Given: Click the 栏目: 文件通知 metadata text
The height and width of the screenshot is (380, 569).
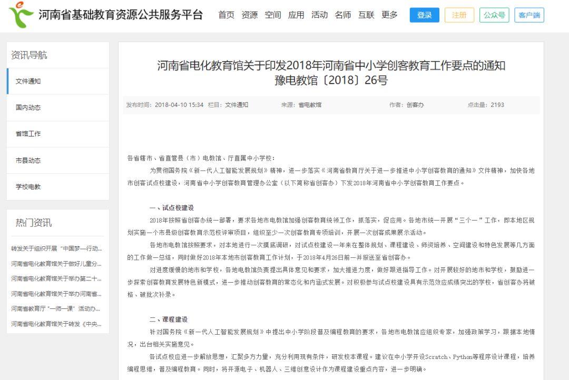Looking at the screenshot, I should 228,105.
